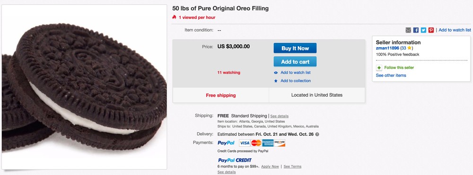473x175 pixels.
Task: Follow this seller
Action: point(399,67)
